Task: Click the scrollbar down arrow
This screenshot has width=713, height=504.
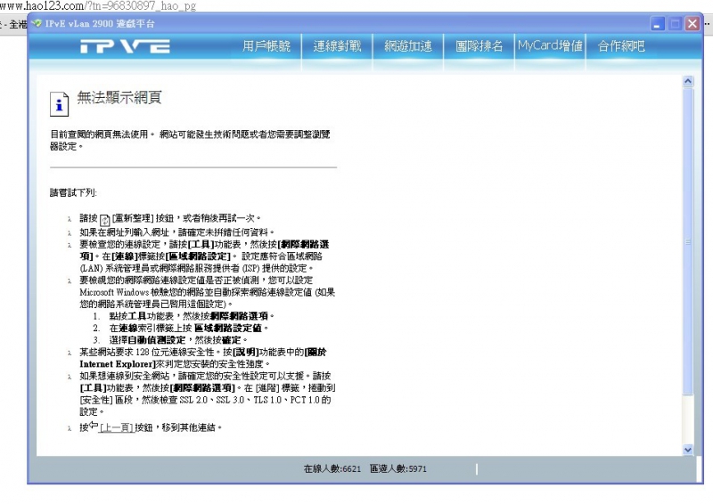Action: [687, 450]
